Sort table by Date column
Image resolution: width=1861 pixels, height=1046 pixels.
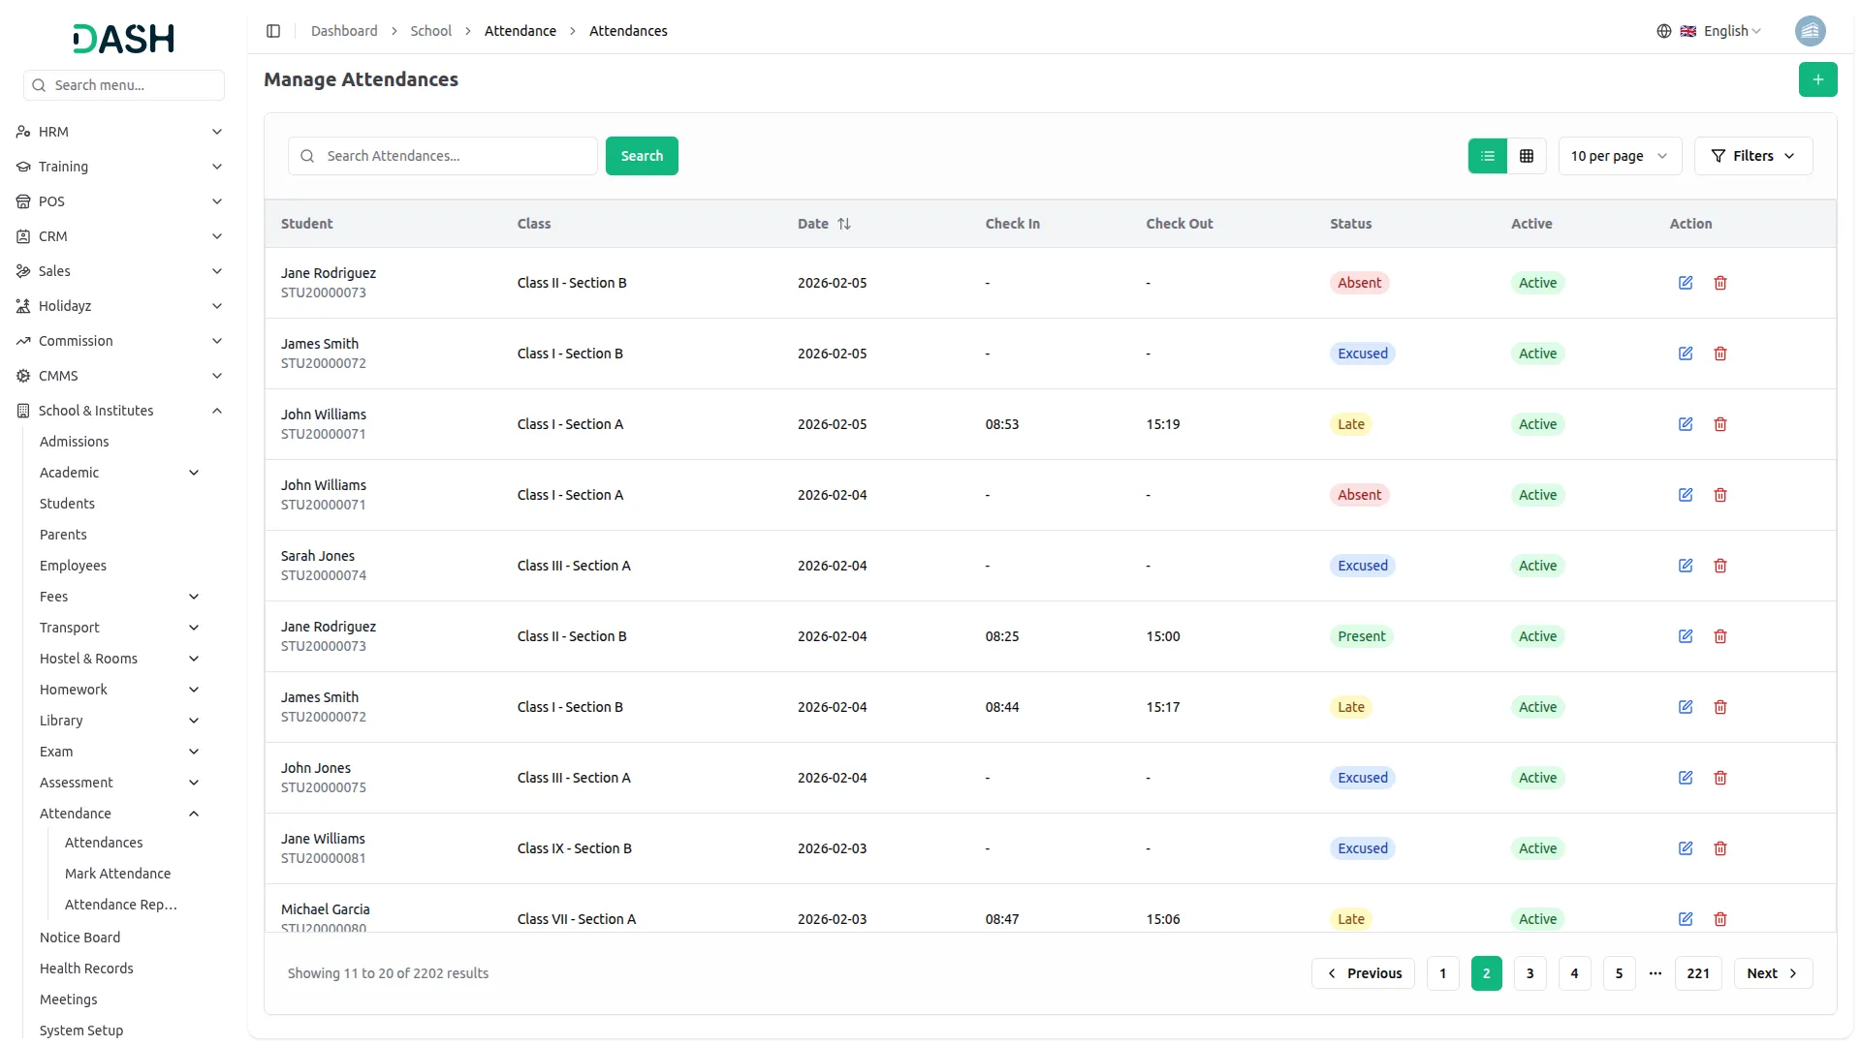824,224
